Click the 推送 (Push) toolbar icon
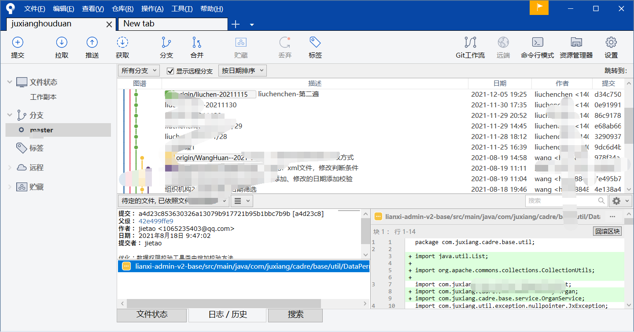 click(92, 43)
